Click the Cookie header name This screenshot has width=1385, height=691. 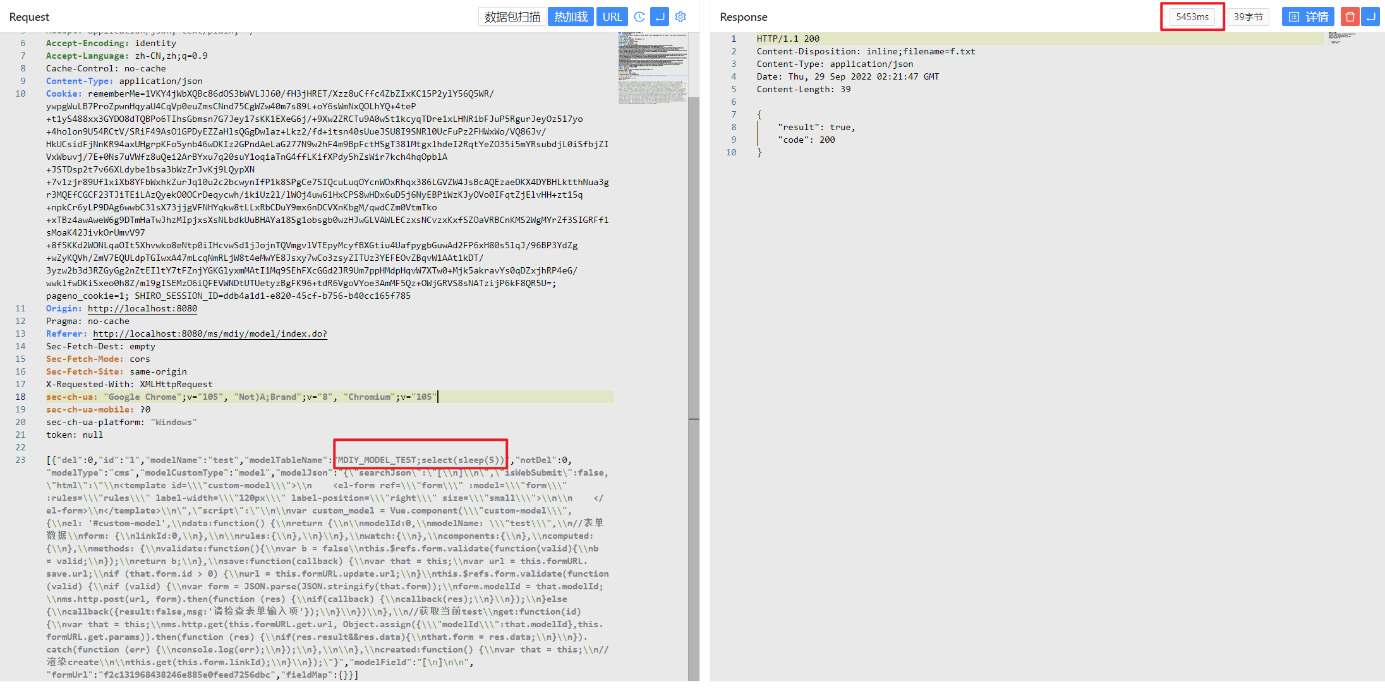click(64, 93)
